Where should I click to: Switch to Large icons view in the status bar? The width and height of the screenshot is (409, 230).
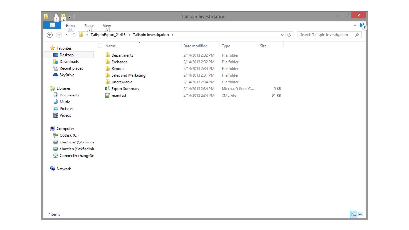pyautogui.click(x=361, y=214)
